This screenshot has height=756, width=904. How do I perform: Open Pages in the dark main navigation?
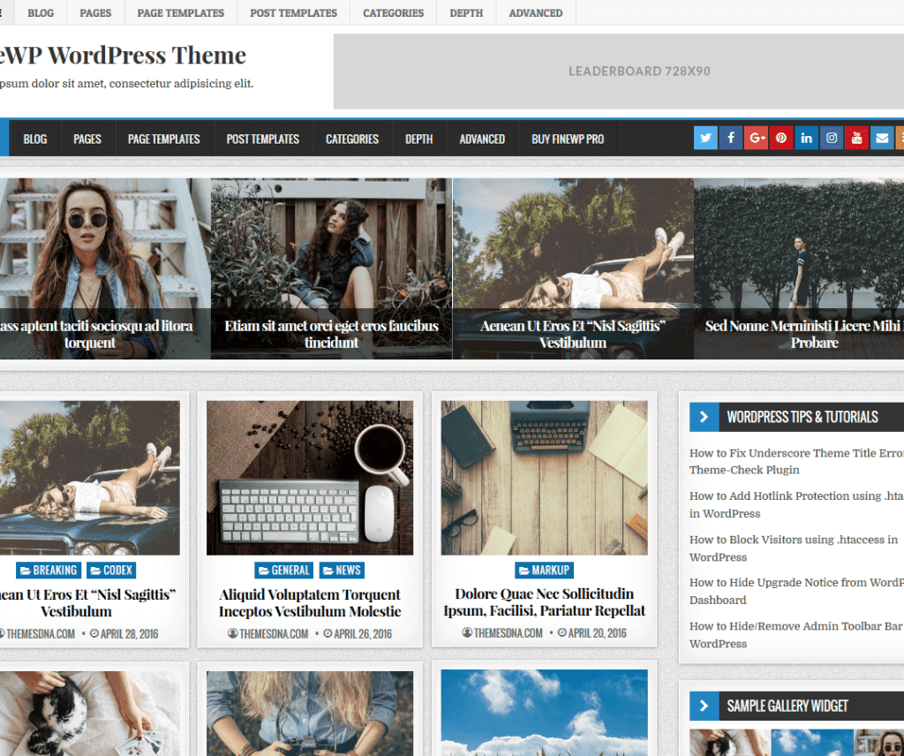[87, 139]
